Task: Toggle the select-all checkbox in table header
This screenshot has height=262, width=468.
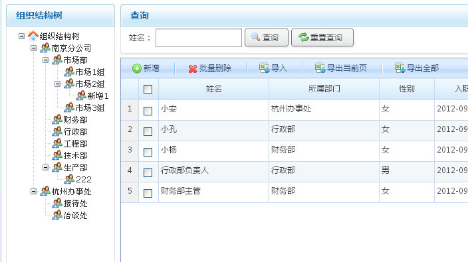Action: click(x=148, y=89)
